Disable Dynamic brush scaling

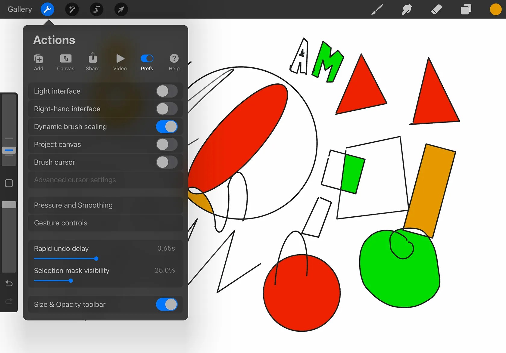167,127
